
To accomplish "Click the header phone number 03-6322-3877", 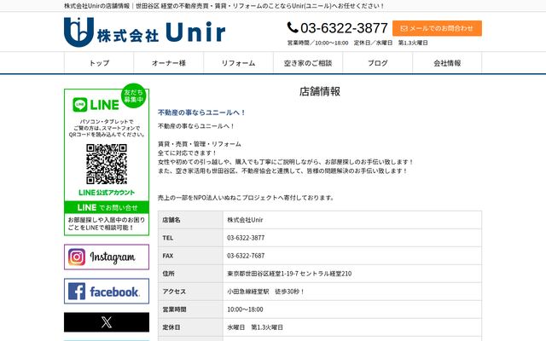I will coord(344,28).
